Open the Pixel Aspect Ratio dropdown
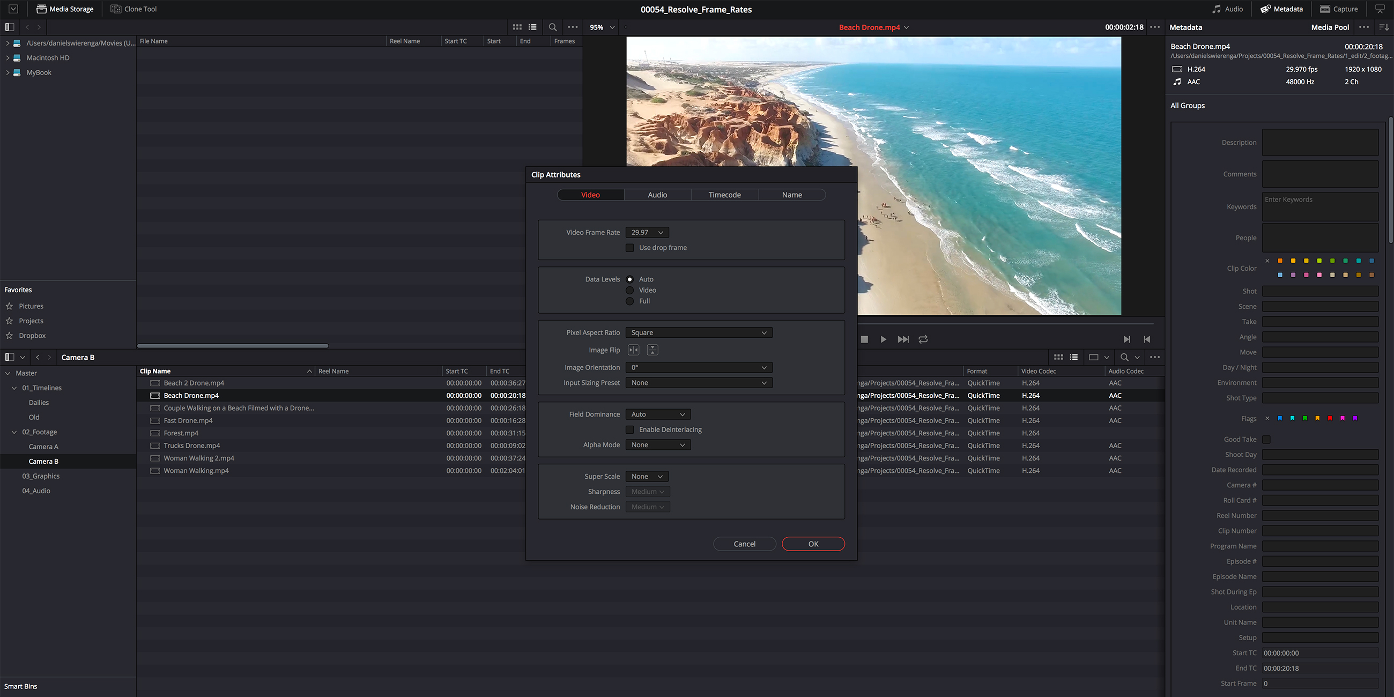This screenshot has width=1394, height=697. [698, 332]
